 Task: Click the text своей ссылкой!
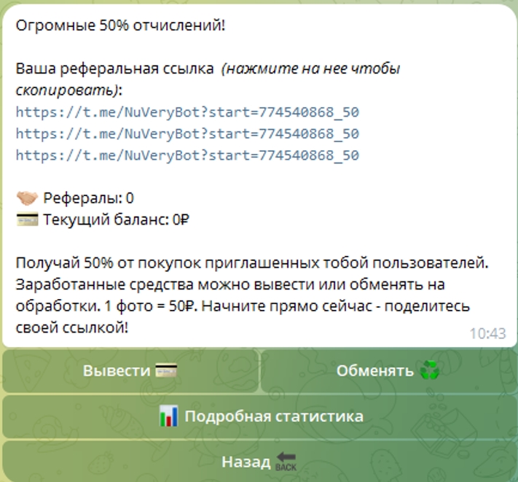(x=72, y=328)
